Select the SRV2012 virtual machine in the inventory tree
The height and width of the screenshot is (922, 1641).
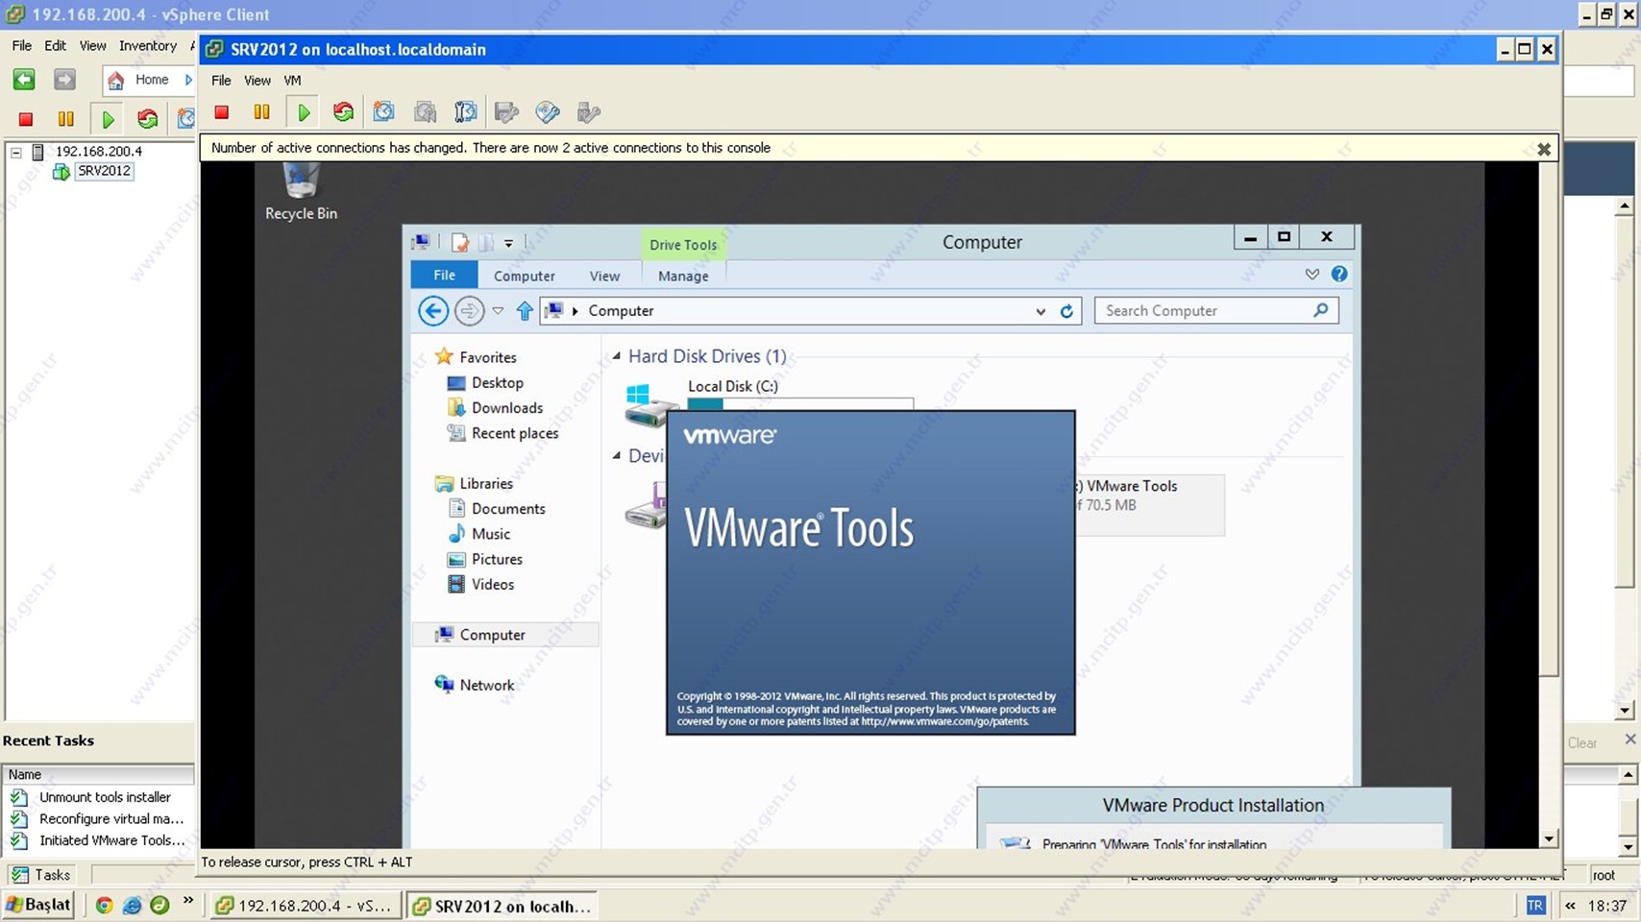coord(104,171)
